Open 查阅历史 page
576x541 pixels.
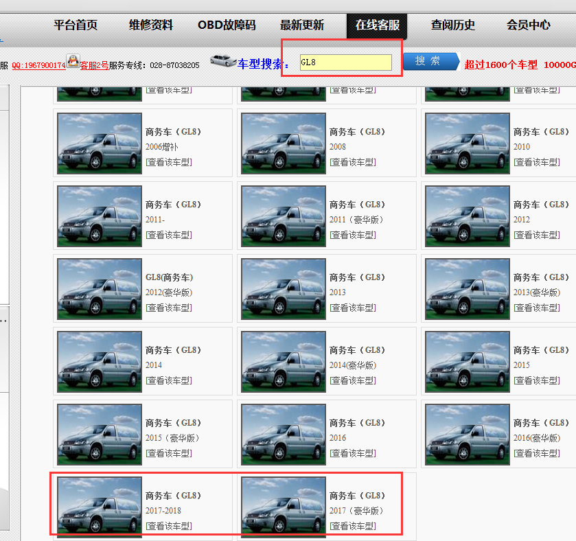452,25
